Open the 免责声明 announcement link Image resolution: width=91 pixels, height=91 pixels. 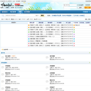pyautogui.click(x=6, y=50)
